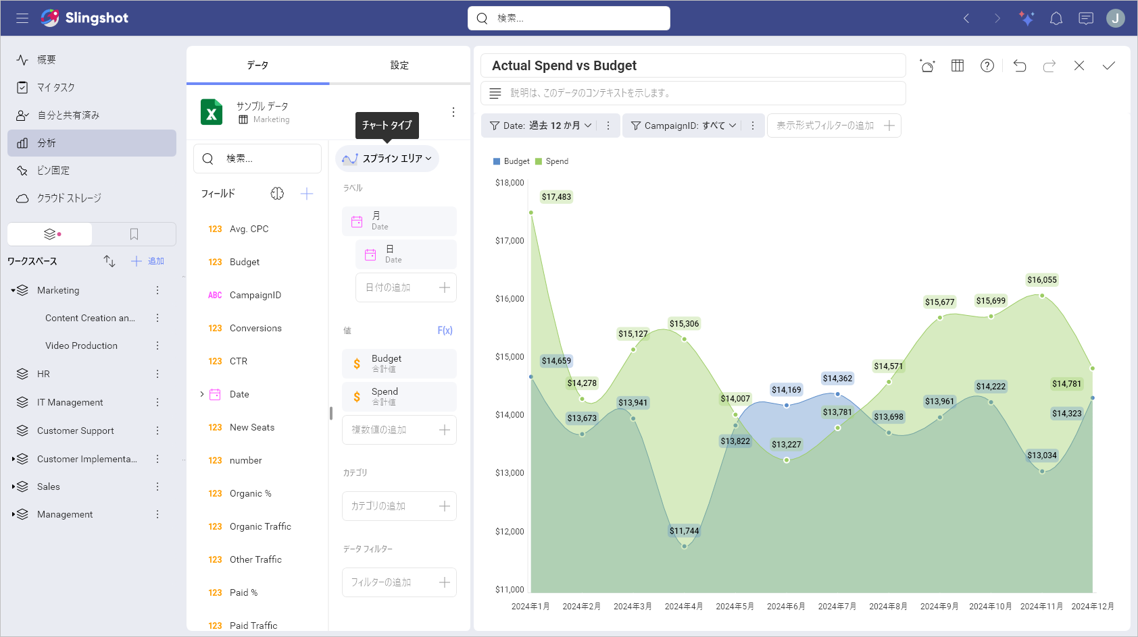Undo the last change

(1020, 65)
